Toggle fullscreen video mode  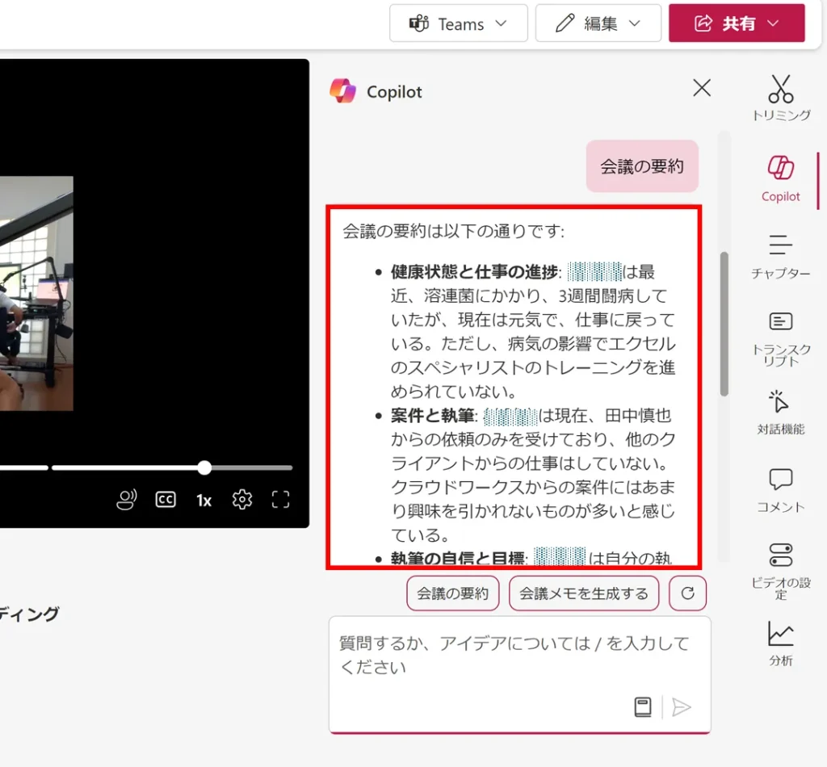pyautogui.click(x=280, y=500)
